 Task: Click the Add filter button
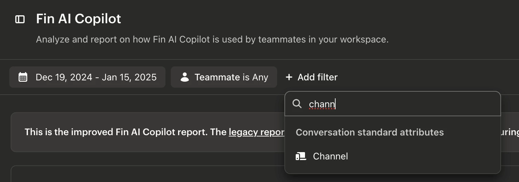pyautogui.click(x=312, y=77)
